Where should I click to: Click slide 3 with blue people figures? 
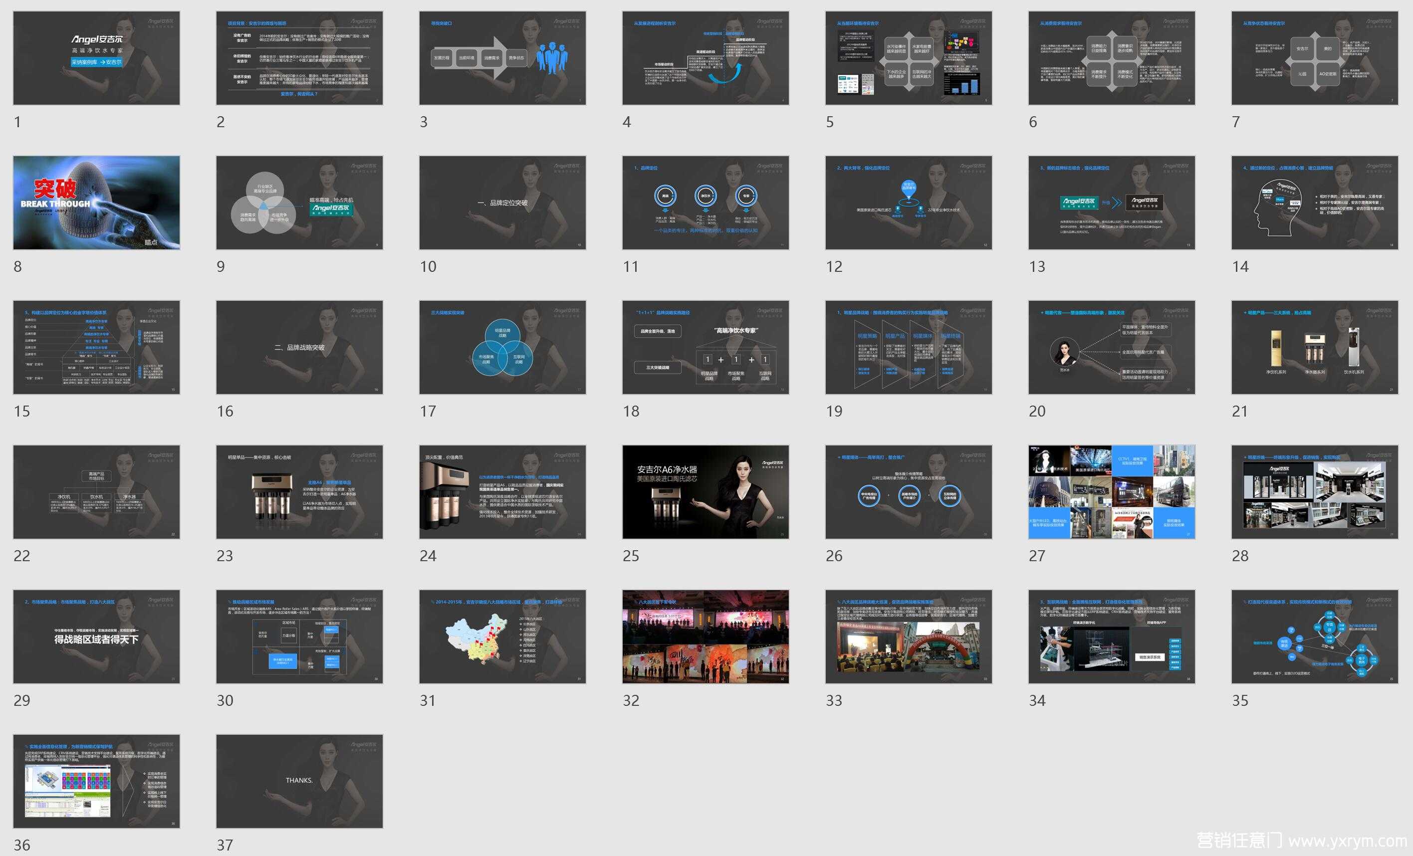coord(502,58)
